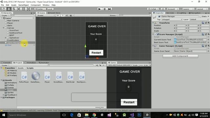Select ScoreText in Hierarchy
The height and width of the screenshot is (118, 210).
click(14, 30)
